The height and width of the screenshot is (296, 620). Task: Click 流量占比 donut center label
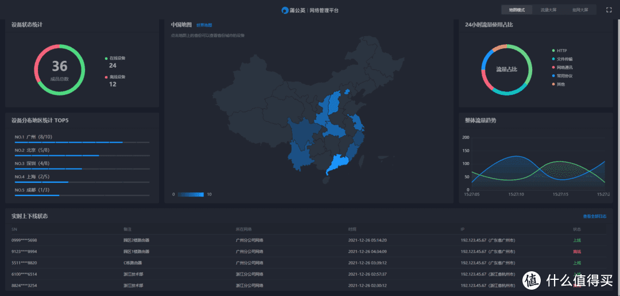(x=506, y=69)
